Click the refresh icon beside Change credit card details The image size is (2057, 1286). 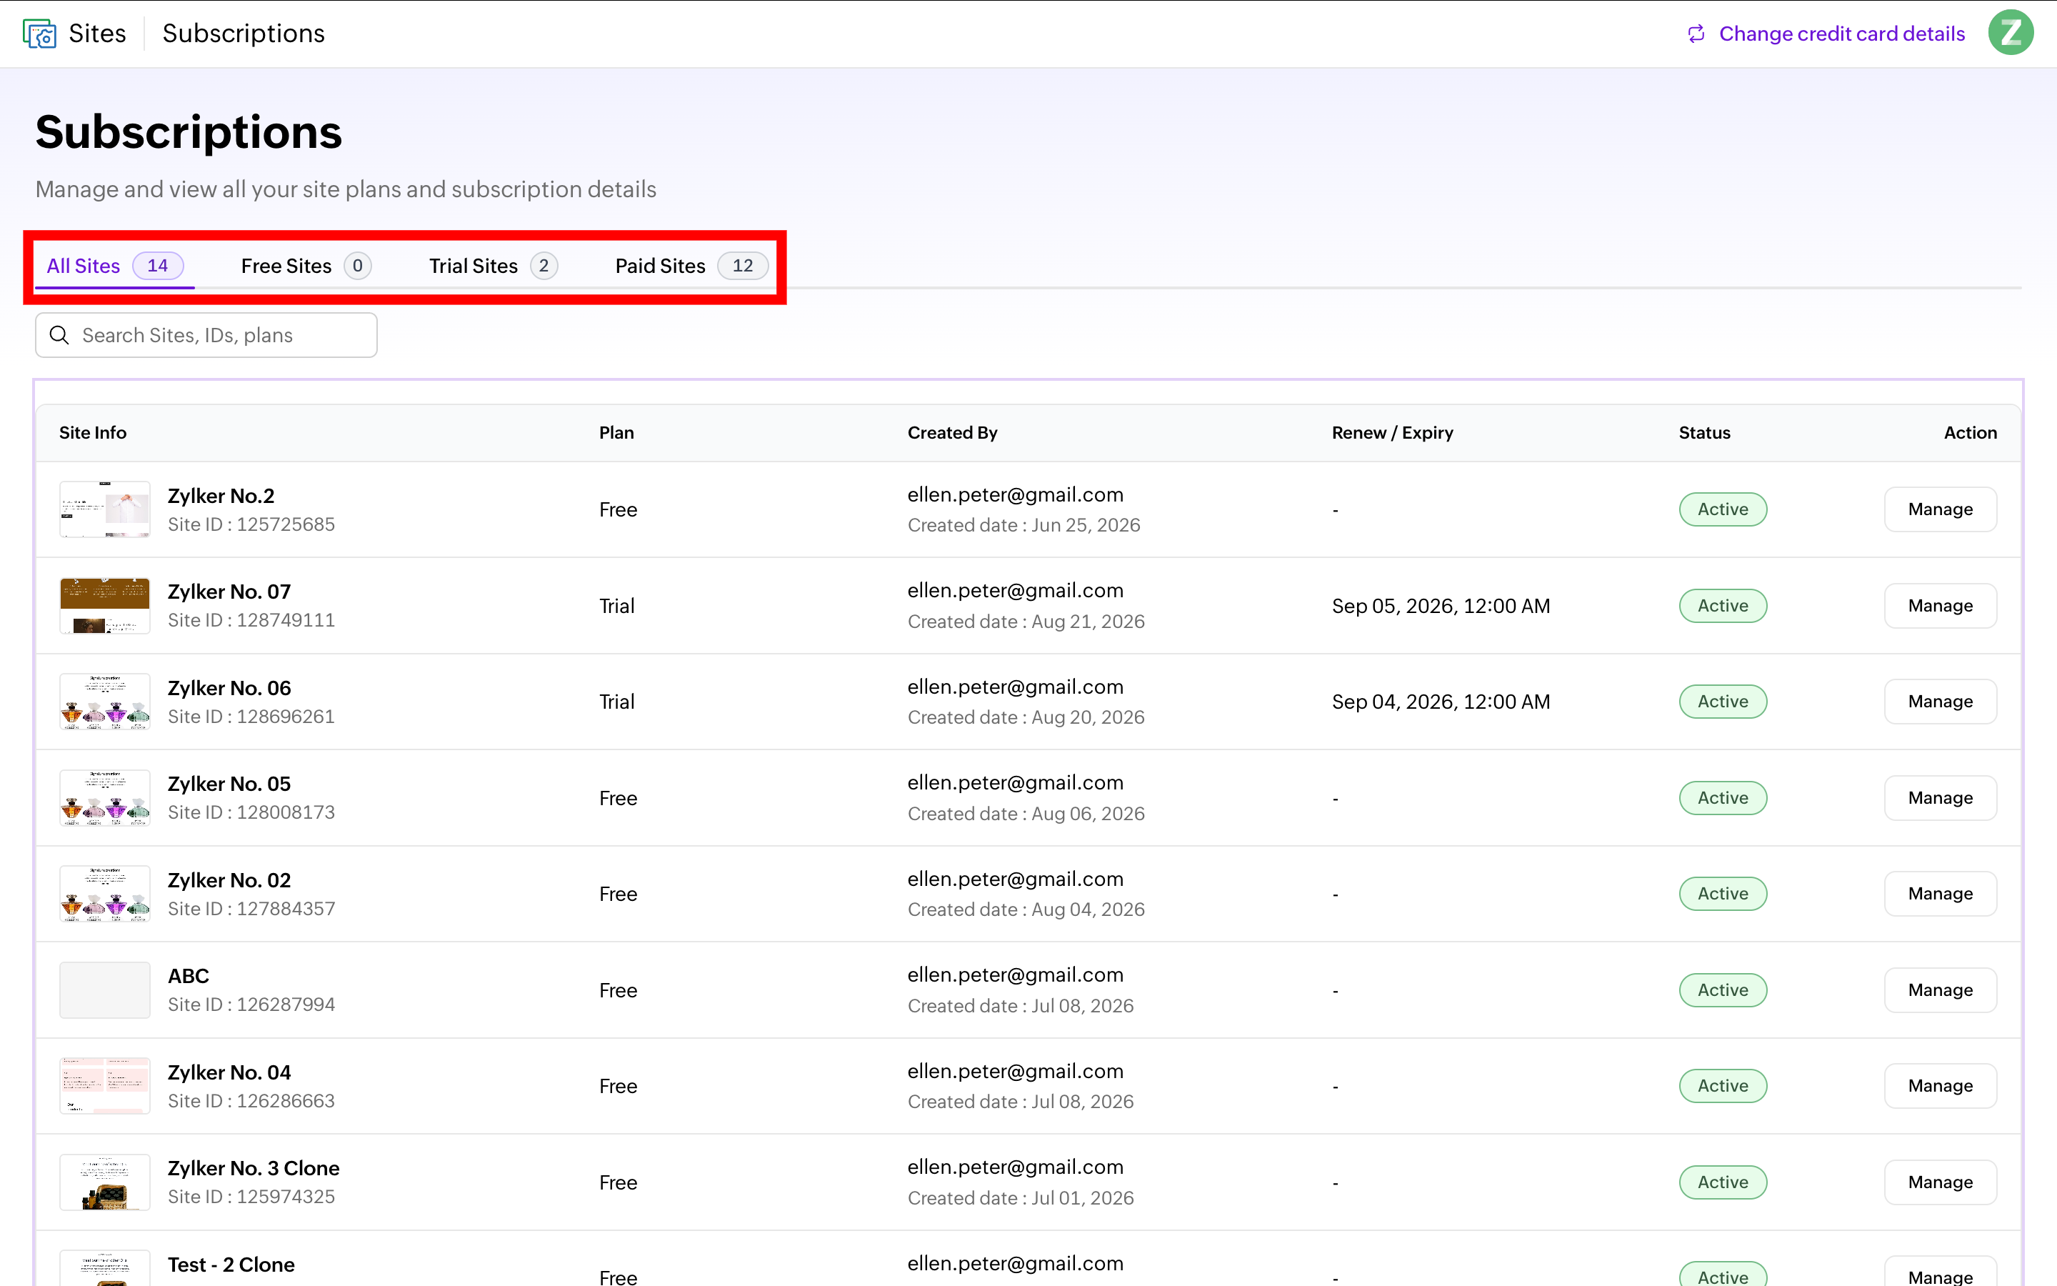(1696, 33)
